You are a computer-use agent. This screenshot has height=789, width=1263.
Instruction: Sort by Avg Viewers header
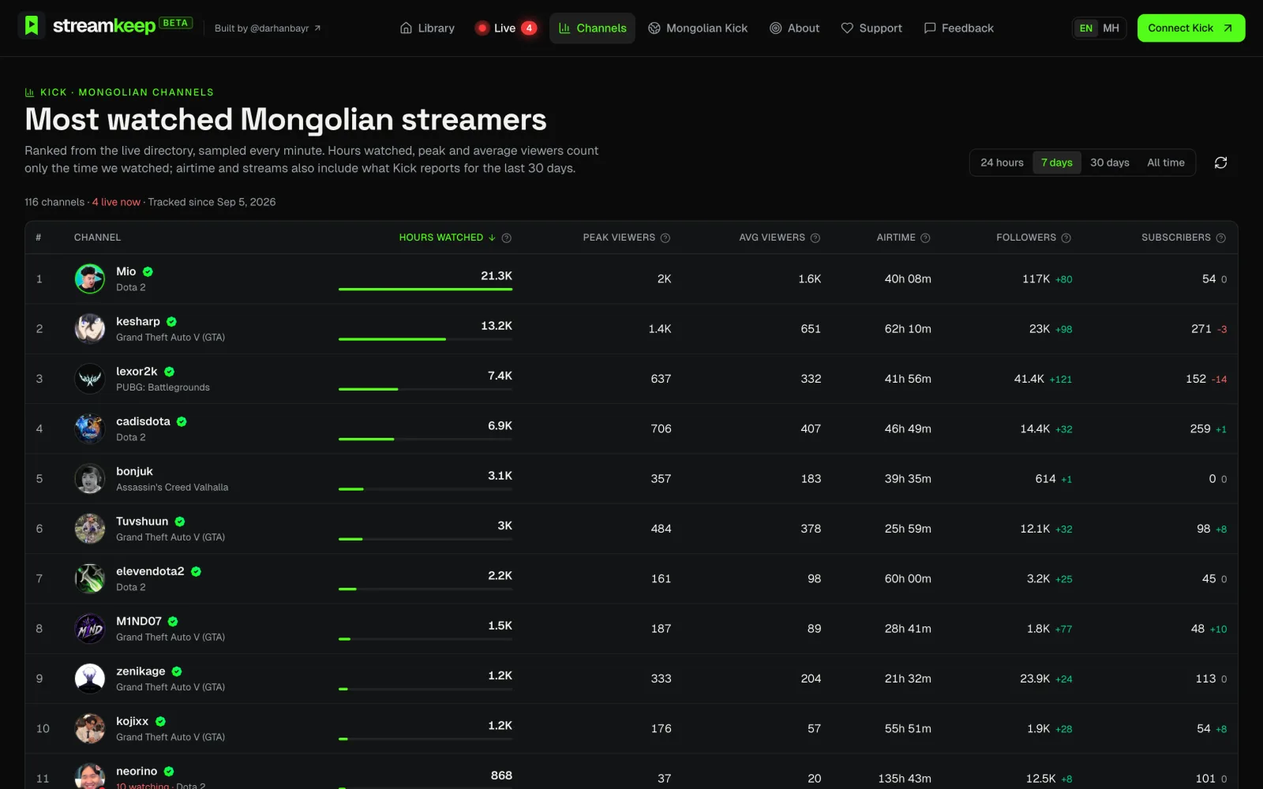click(772, 237)
